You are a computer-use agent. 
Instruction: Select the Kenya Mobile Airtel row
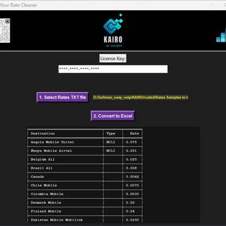[85, 151]
